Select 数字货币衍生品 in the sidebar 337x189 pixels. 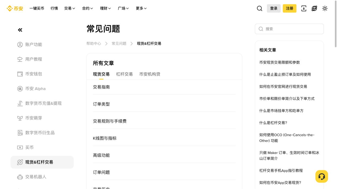pyautogui.click(x=42, y=133)
